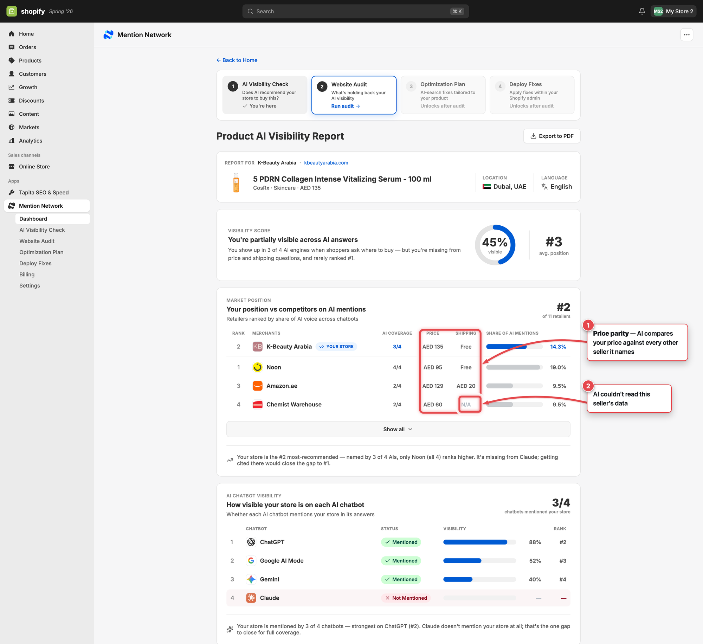Open Website Audit sidebar item
Image resolution: width=703 pixels, height=644 pixels.
pos(37,241)
